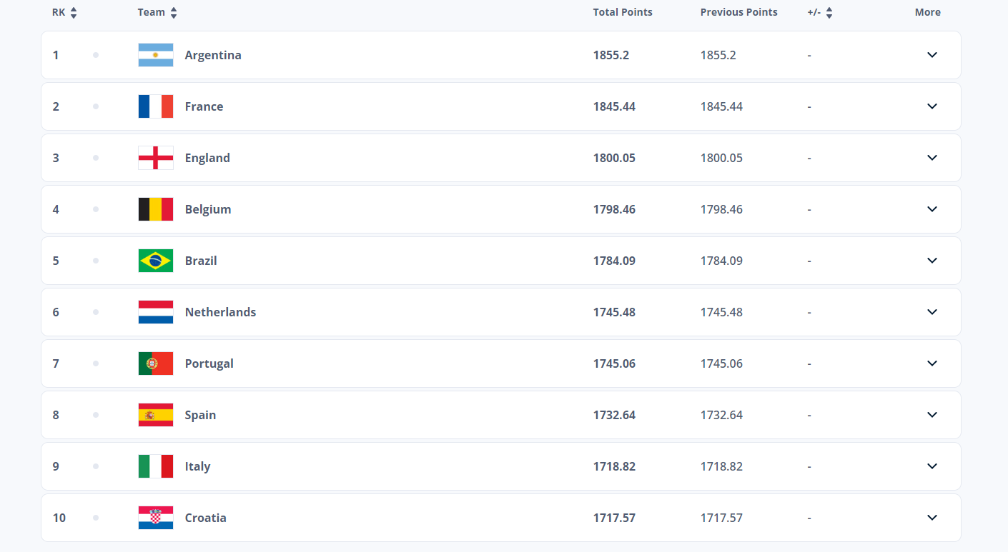
Task: Click the Spain flag icon
Action: pos(155,415)
